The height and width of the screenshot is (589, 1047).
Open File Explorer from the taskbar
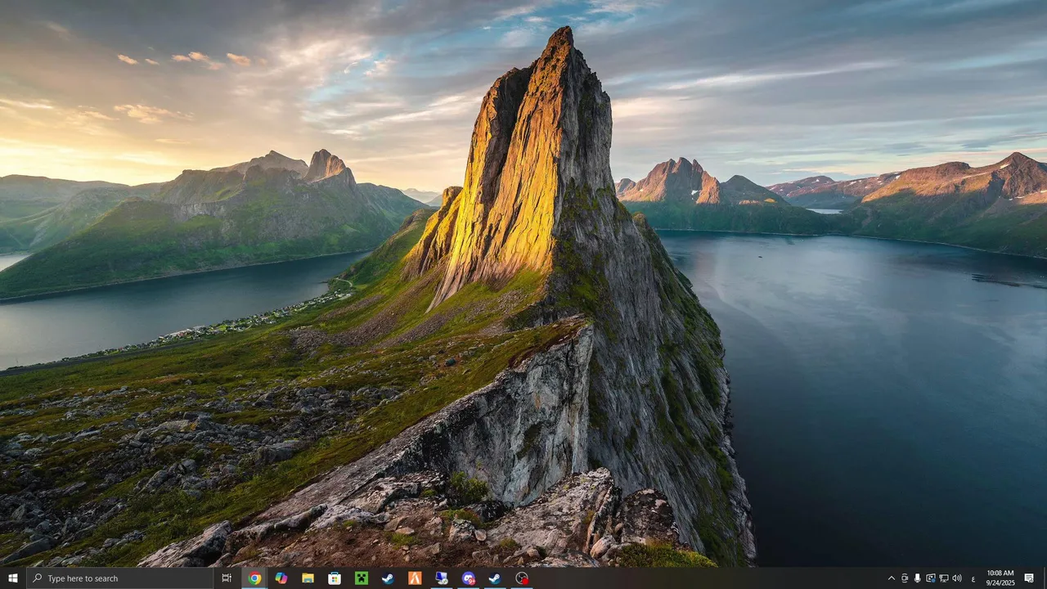(308, 578)
